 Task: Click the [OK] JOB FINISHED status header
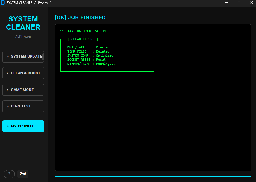[80, 17]
